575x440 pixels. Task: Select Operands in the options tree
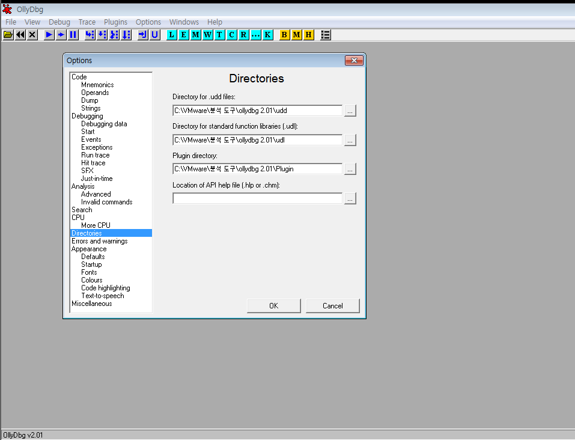[95, 93]
